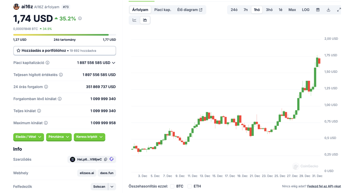This screenshot has width=363, height=193.
Task: Show info for Teljes kínálat
Action: pyautogui.click(x=39, y=111)
